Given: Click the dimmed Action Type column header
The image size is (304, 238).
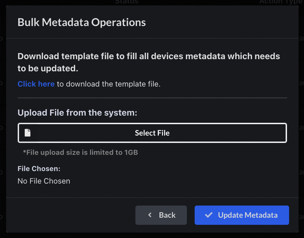Looking at the screenshot, I should click(x=281, y=2).
